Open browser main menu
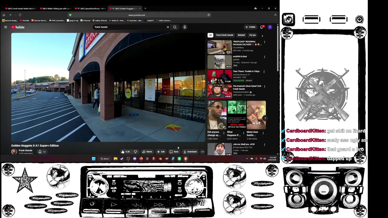The width and height of the screenshot is (388, 218). click(x=275, y=15)
